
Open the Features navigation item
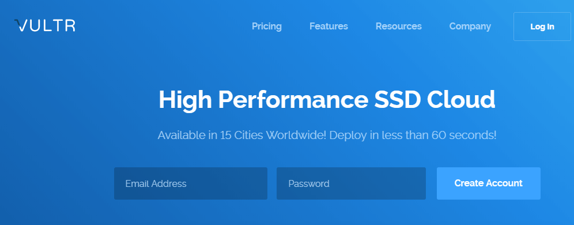click(328, 27)
